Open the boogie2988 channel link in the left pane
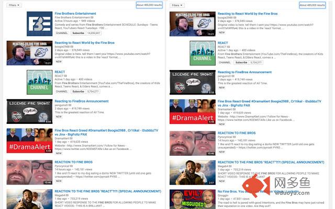The width and height of the screenshot is (335, 209). pyautogui.click(x=62, y=47)
